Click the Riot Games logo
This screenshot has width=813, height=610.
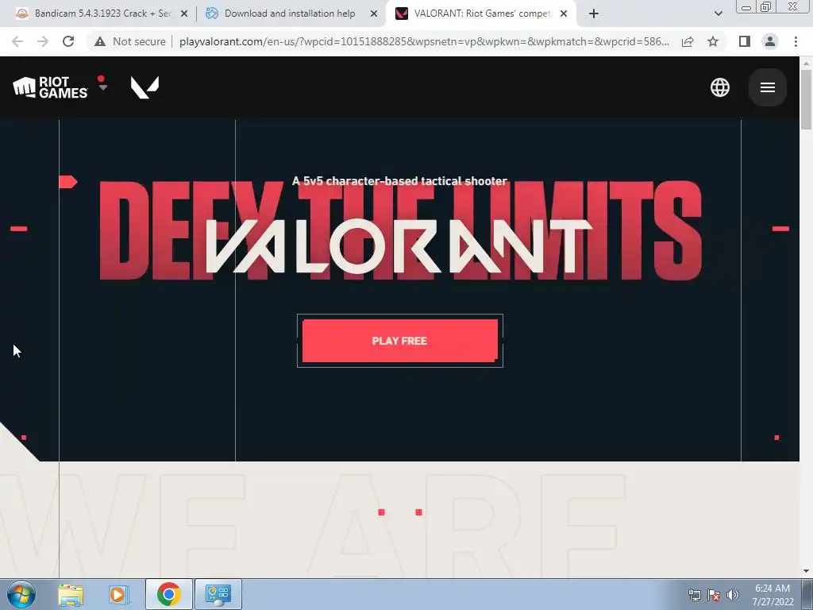click(x=50, y=87)
